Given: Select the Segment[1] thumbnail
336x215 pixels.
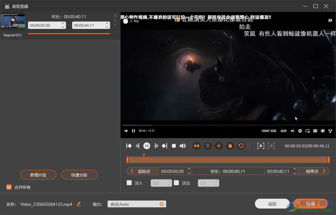Looking at the screenshot, I should click(x=13, y=21).
